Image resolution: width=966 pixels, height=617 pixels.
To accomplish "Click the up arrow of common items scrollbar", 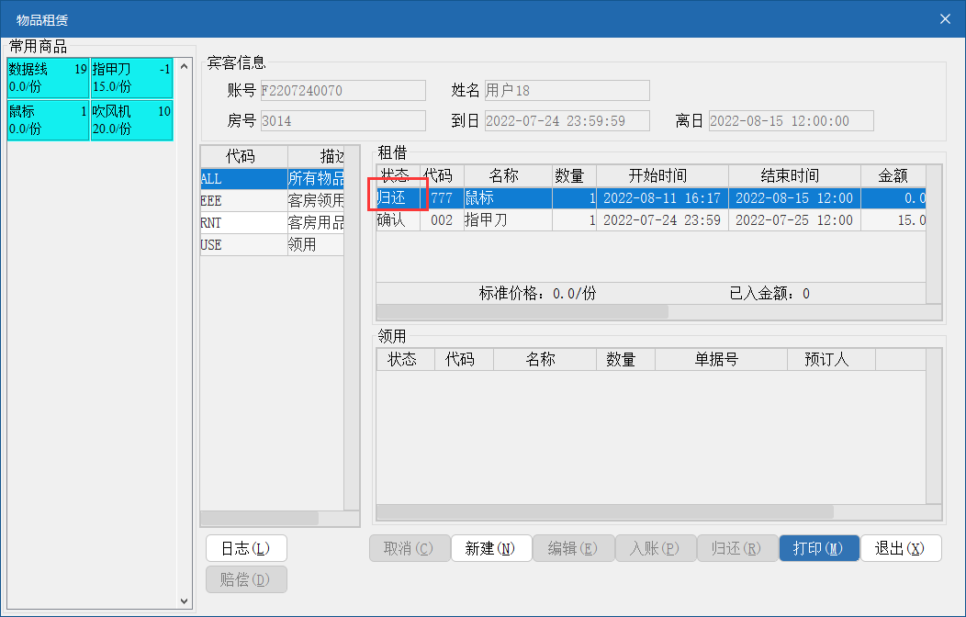I will pos(184,66).
